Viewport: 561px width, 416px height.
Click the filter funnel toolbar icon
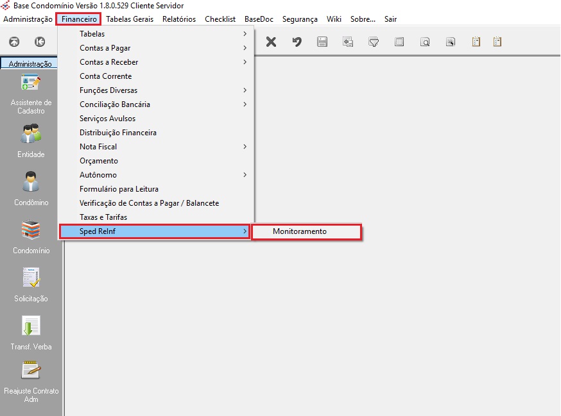[374, 42]
